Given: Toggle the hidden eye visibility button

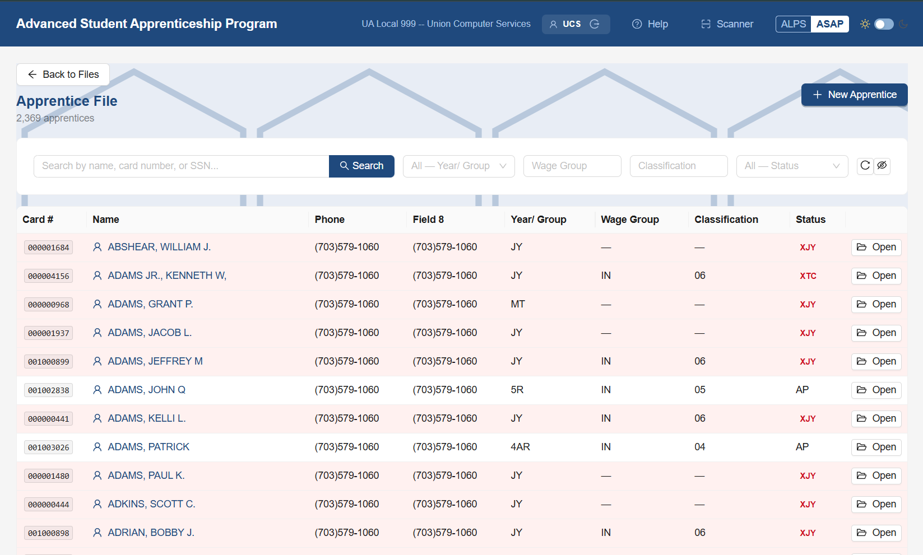Looking at the screenshot, I should coord(882,166).
